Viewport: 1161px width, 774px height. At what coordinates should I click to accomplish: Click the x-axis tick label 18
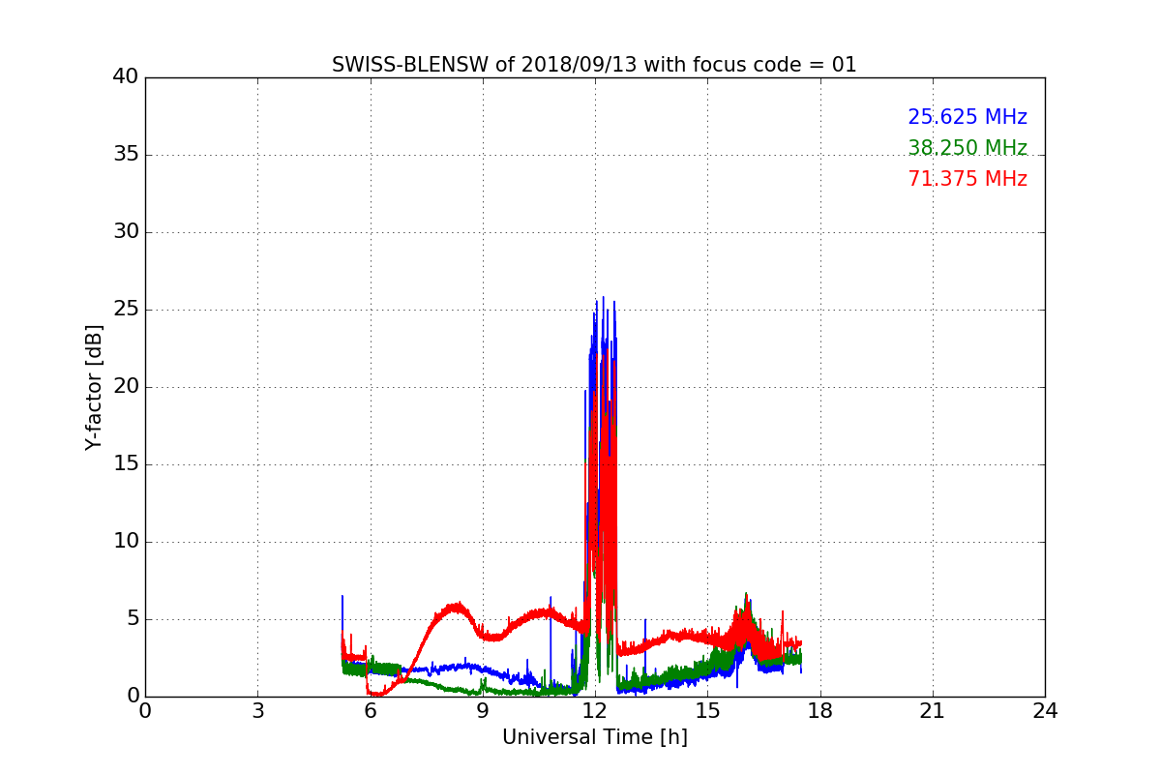pyautogui.click(x=819, y=711)
